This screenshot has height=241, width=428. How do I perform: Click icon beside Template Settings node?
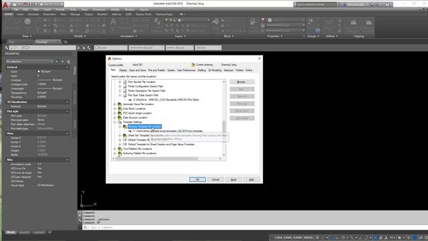[x=120, y=122]
